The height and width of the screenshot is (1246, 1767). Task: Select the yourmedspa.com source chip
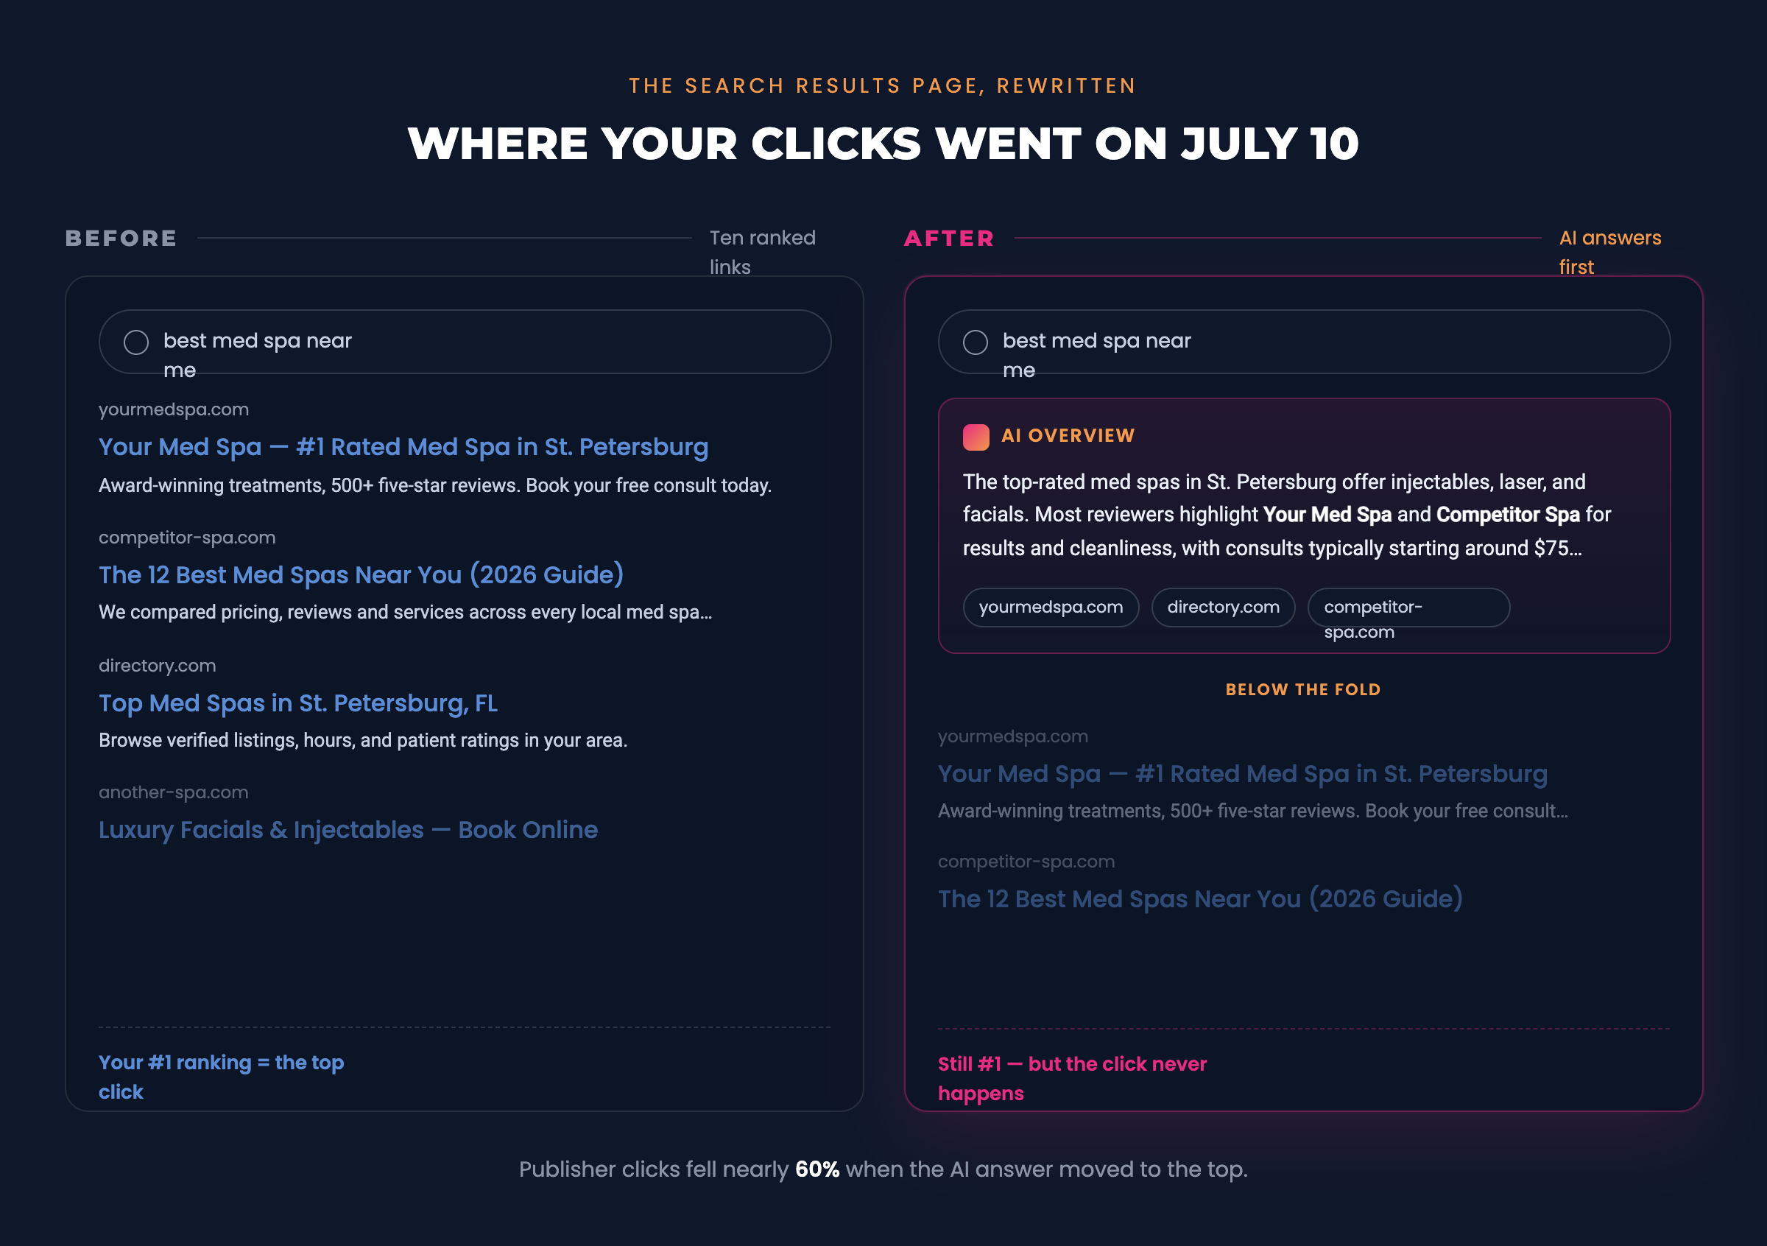[1051, 608]
